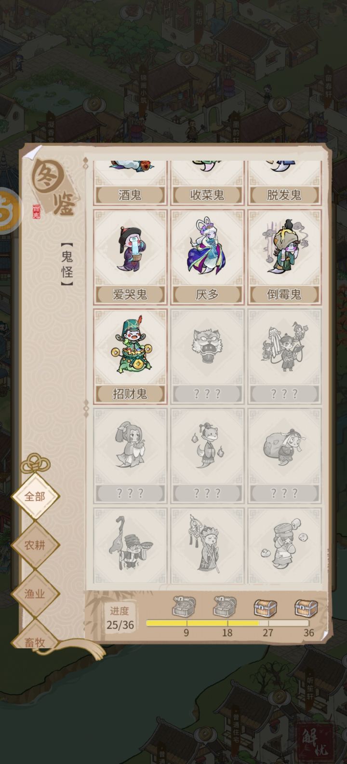View the 招财鬼 ghost card
The width and height of the screenshot is (347, 764).
[x=130, y=357]
